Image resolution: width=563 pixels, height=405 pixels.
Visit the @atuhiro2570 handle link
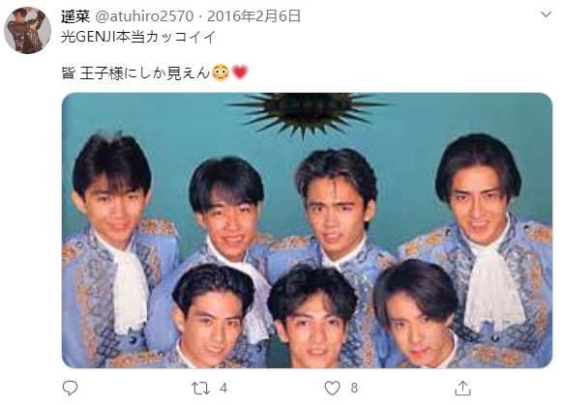144,16
